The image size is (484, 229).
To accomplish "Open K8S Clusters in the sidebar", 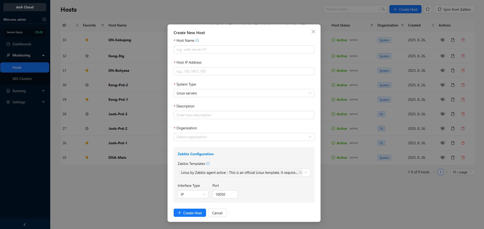I will click(x=22, y=79).
